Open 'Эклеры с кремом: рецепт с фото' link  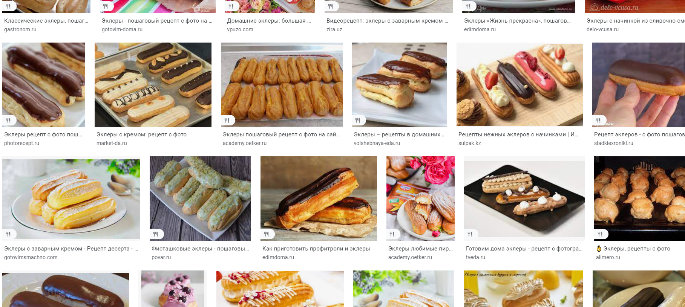click(x=141, y=134)
